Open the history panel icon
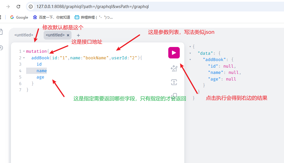 [x=1, y=48]
